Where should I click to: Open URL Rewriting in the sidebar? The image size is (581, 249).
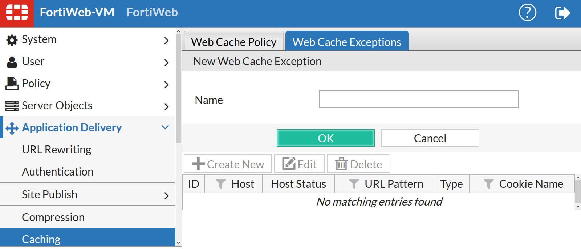point(56,149)
